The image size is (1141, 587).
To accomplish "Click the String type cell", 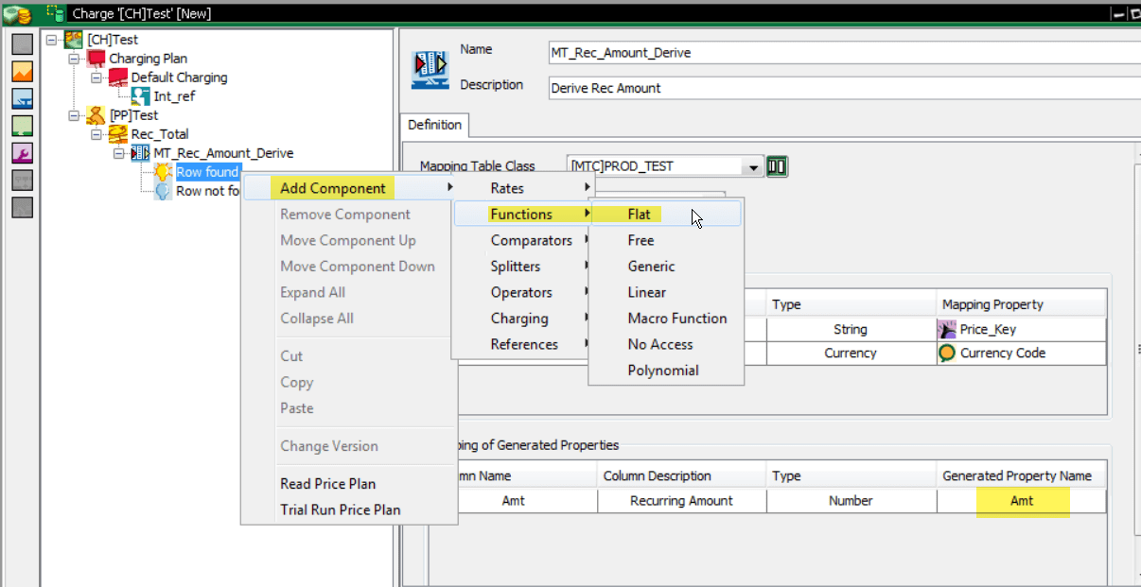I will pyautogui.click(x=851, y=330).
